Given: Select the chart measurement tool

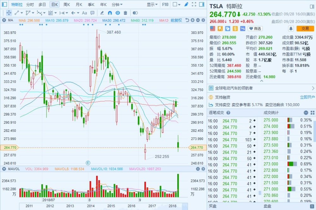Looking at the screenshot, I should coord(51,13).
